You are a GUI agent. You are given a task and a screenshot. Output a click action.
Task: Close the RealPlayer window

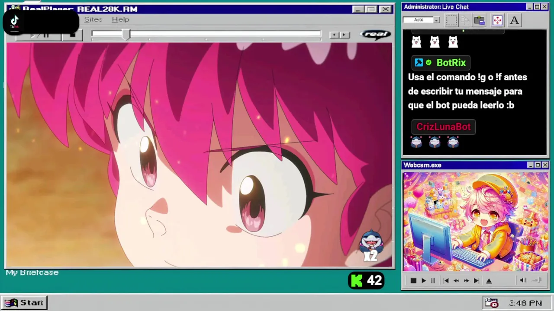coord(385,9)
